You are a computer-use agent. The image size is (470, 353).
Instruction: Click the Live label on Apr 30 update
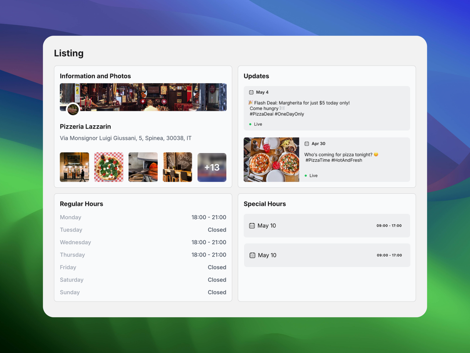(x=313, y=176)
